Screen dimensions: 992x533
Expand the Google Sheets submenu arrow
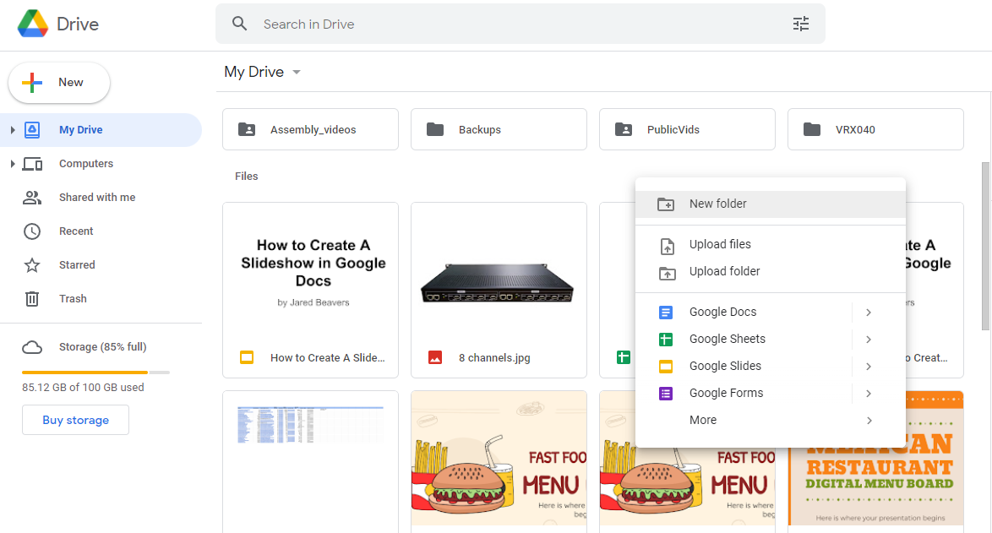(869, 340)
